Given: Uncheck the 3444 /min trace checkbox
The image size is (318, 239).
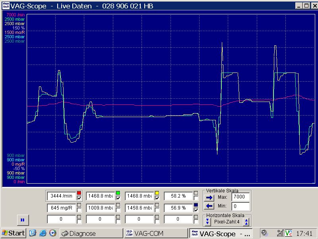Looking at the screenshot, I should (79, 198).
